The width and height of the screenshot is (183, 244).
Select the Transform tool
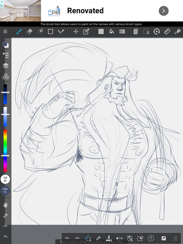point(86,31)
